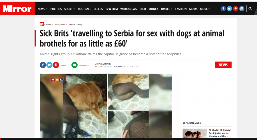Open Instagram icon in header bar
Image resolution: width=257 pixels, height=140 pixels.
point(242,9)
